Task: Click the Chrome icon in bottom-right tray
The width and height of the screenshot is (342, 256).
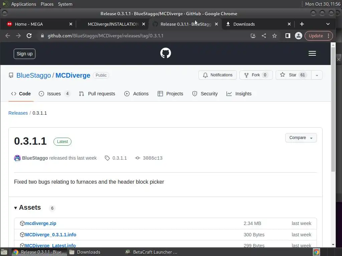Action: (316, 252)
